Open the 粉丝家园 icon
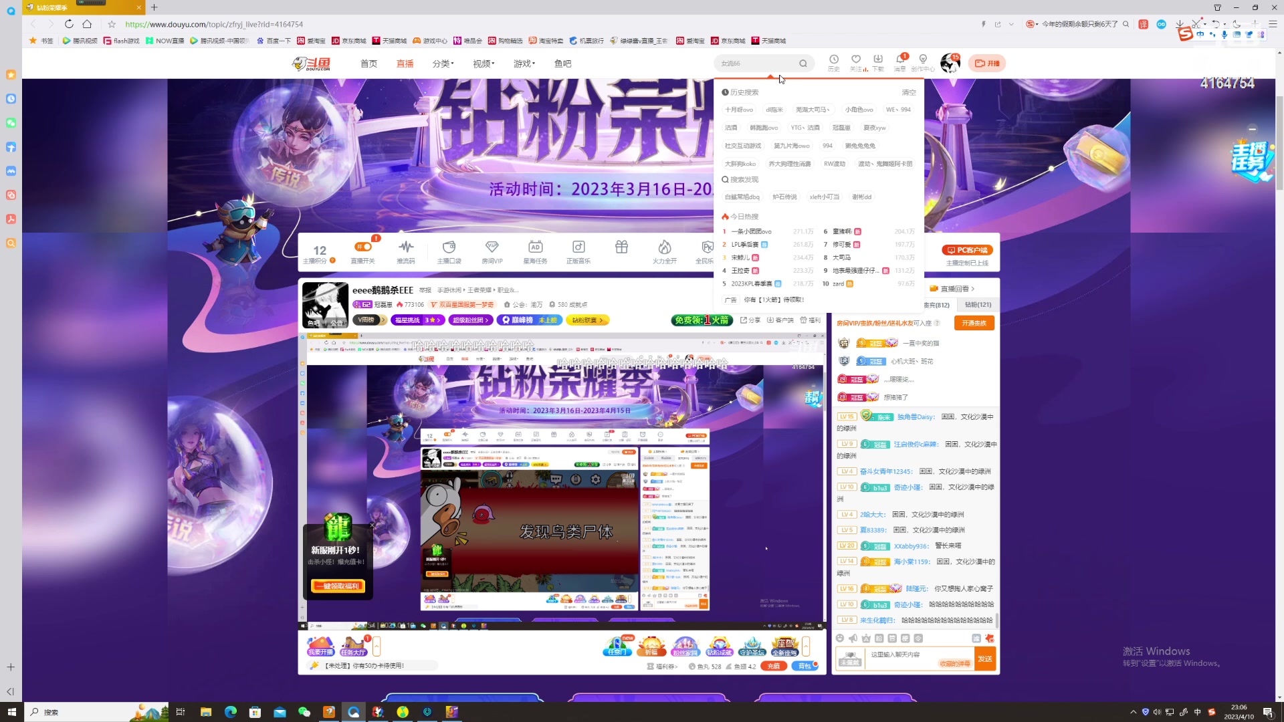This screenshot has width=1284, height=722. (x=685, y=646)
